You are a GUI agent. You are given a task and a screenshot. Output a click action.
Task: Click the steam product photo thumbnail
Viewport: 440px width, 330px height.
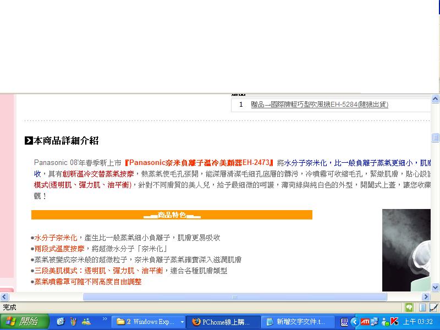pos(406,250)
